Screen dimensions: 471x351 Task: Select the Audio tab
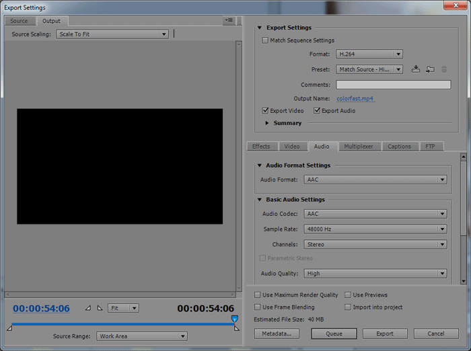(x=322, y=146)
